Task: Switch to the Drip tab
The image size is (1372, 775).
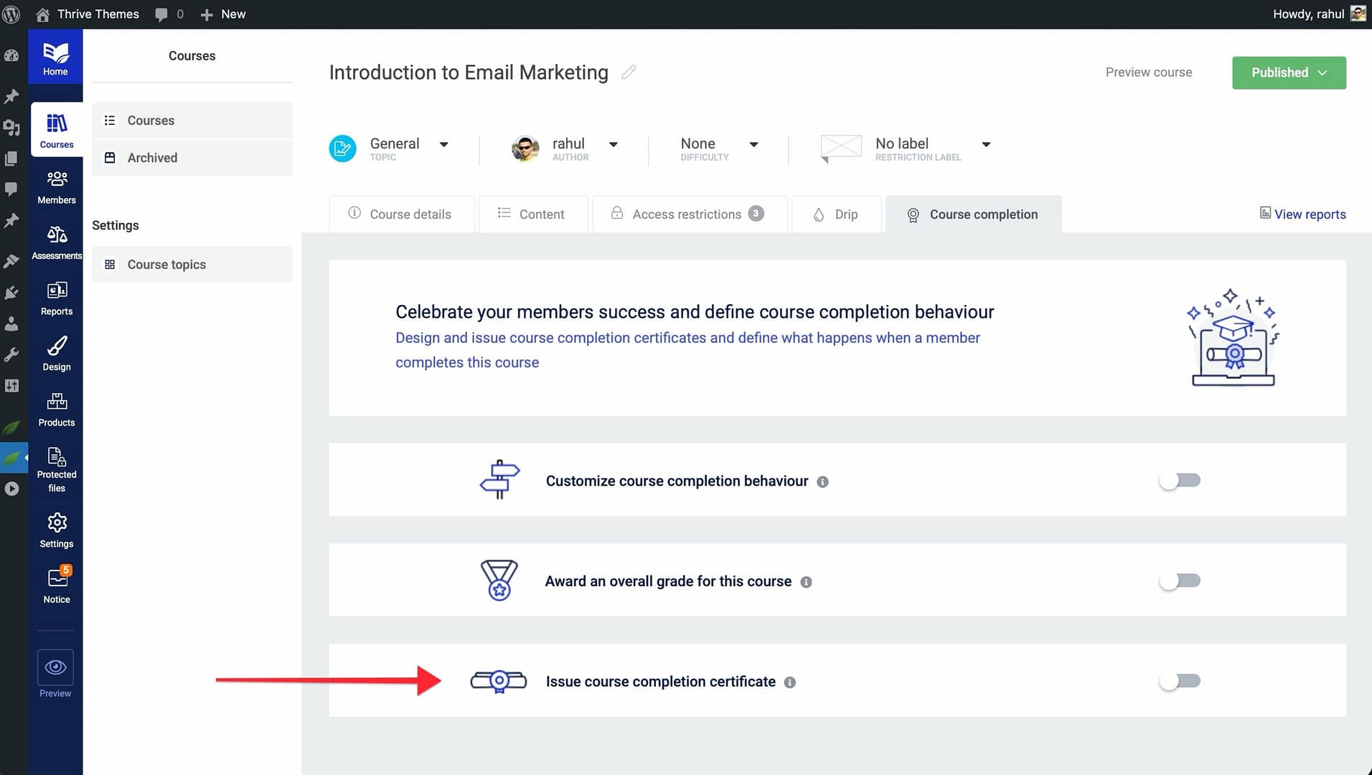Action: (x=836, y=214)
